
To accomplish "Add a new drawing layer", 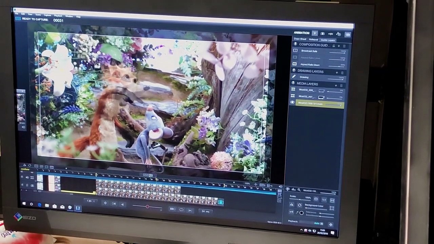I will click(x=337, y=73).
